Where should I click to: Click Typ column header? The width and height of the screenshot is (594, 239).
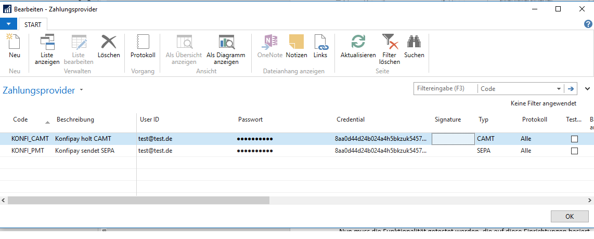pos(483,119)
